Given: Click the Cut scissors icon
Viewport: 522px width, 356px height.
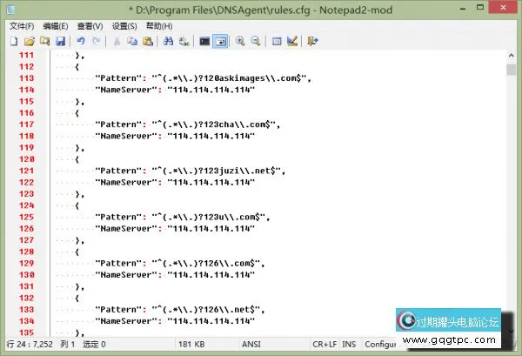Looking at the screenshot, I should tap(117, 41).
